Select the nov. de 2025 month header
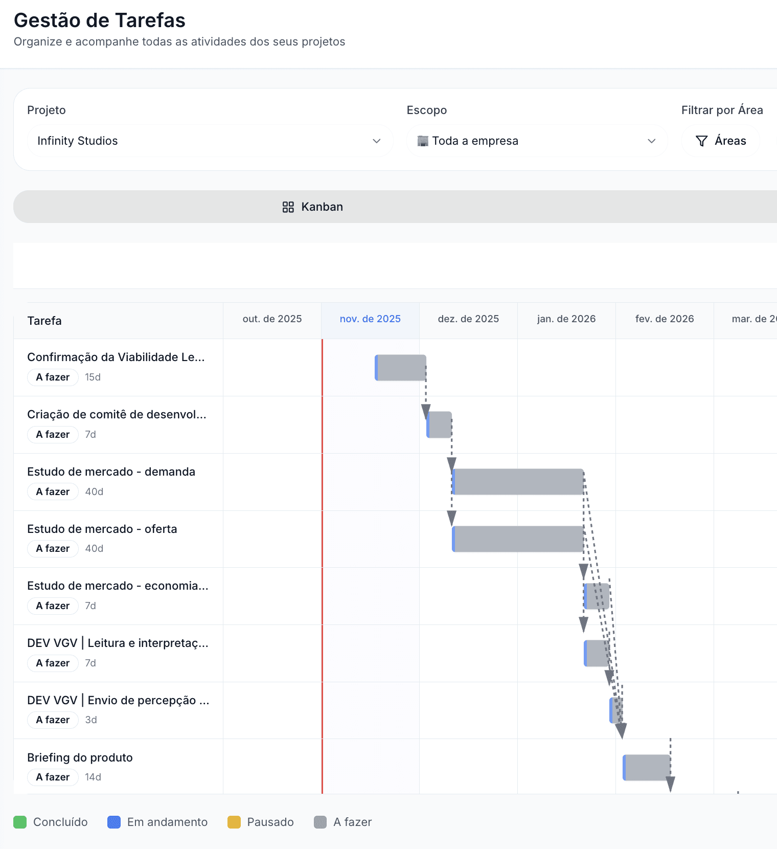This screenshot has height=849, width=777. click(370, 319)
